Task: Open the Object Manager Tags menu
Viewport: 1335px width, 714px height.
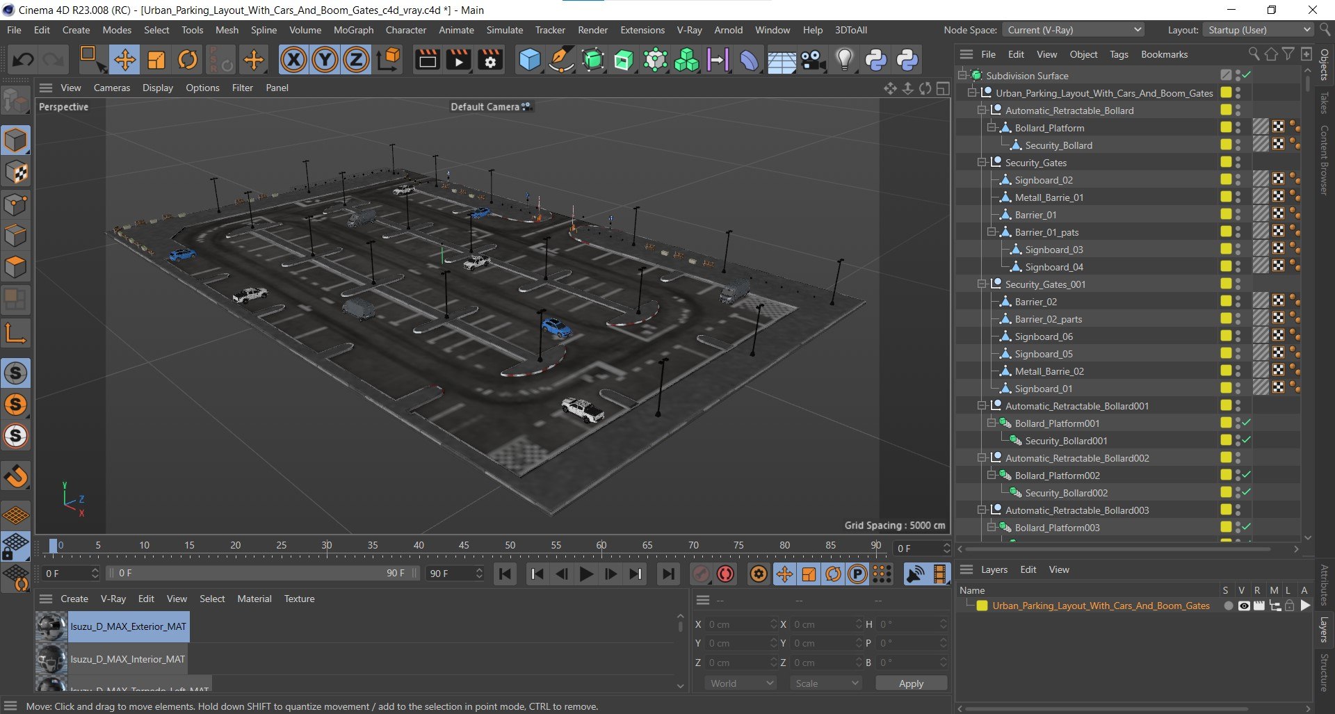Action: coord(1119,54)
